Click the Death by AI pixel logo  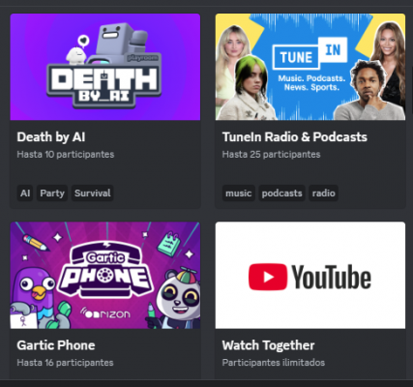coord(104,84)
